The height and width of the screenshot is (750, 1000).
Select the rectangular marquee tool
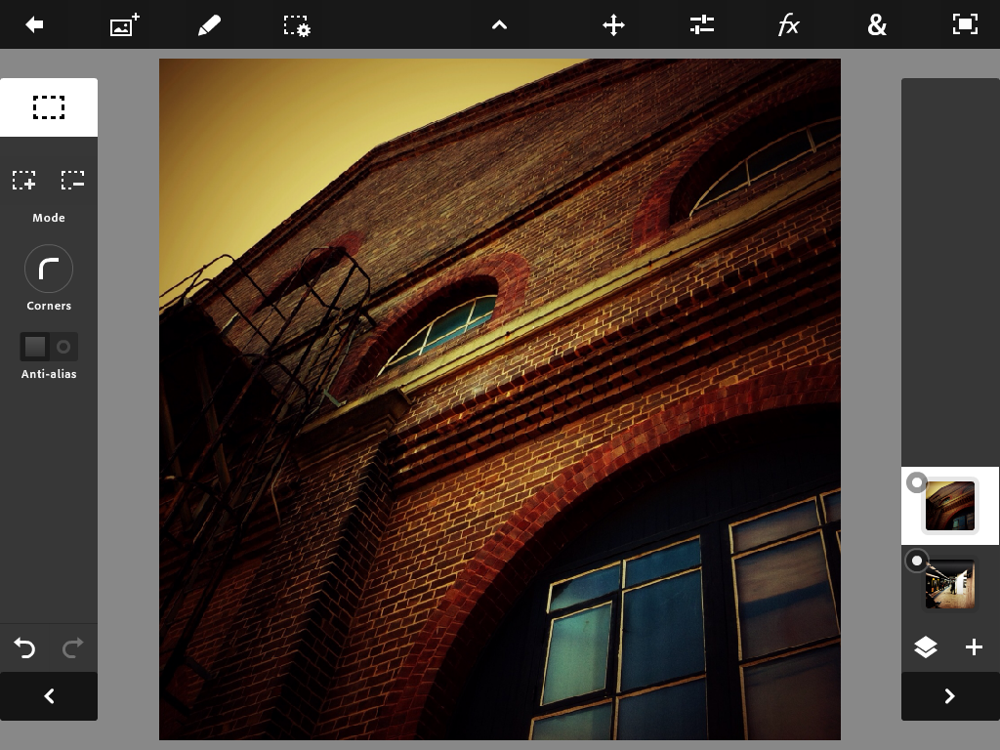[49, 107]
